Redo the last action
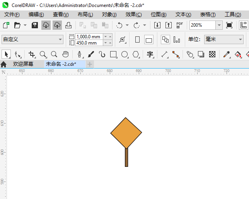Image resolution: width=249 pixels, height=199 pixels. point(136,25)
